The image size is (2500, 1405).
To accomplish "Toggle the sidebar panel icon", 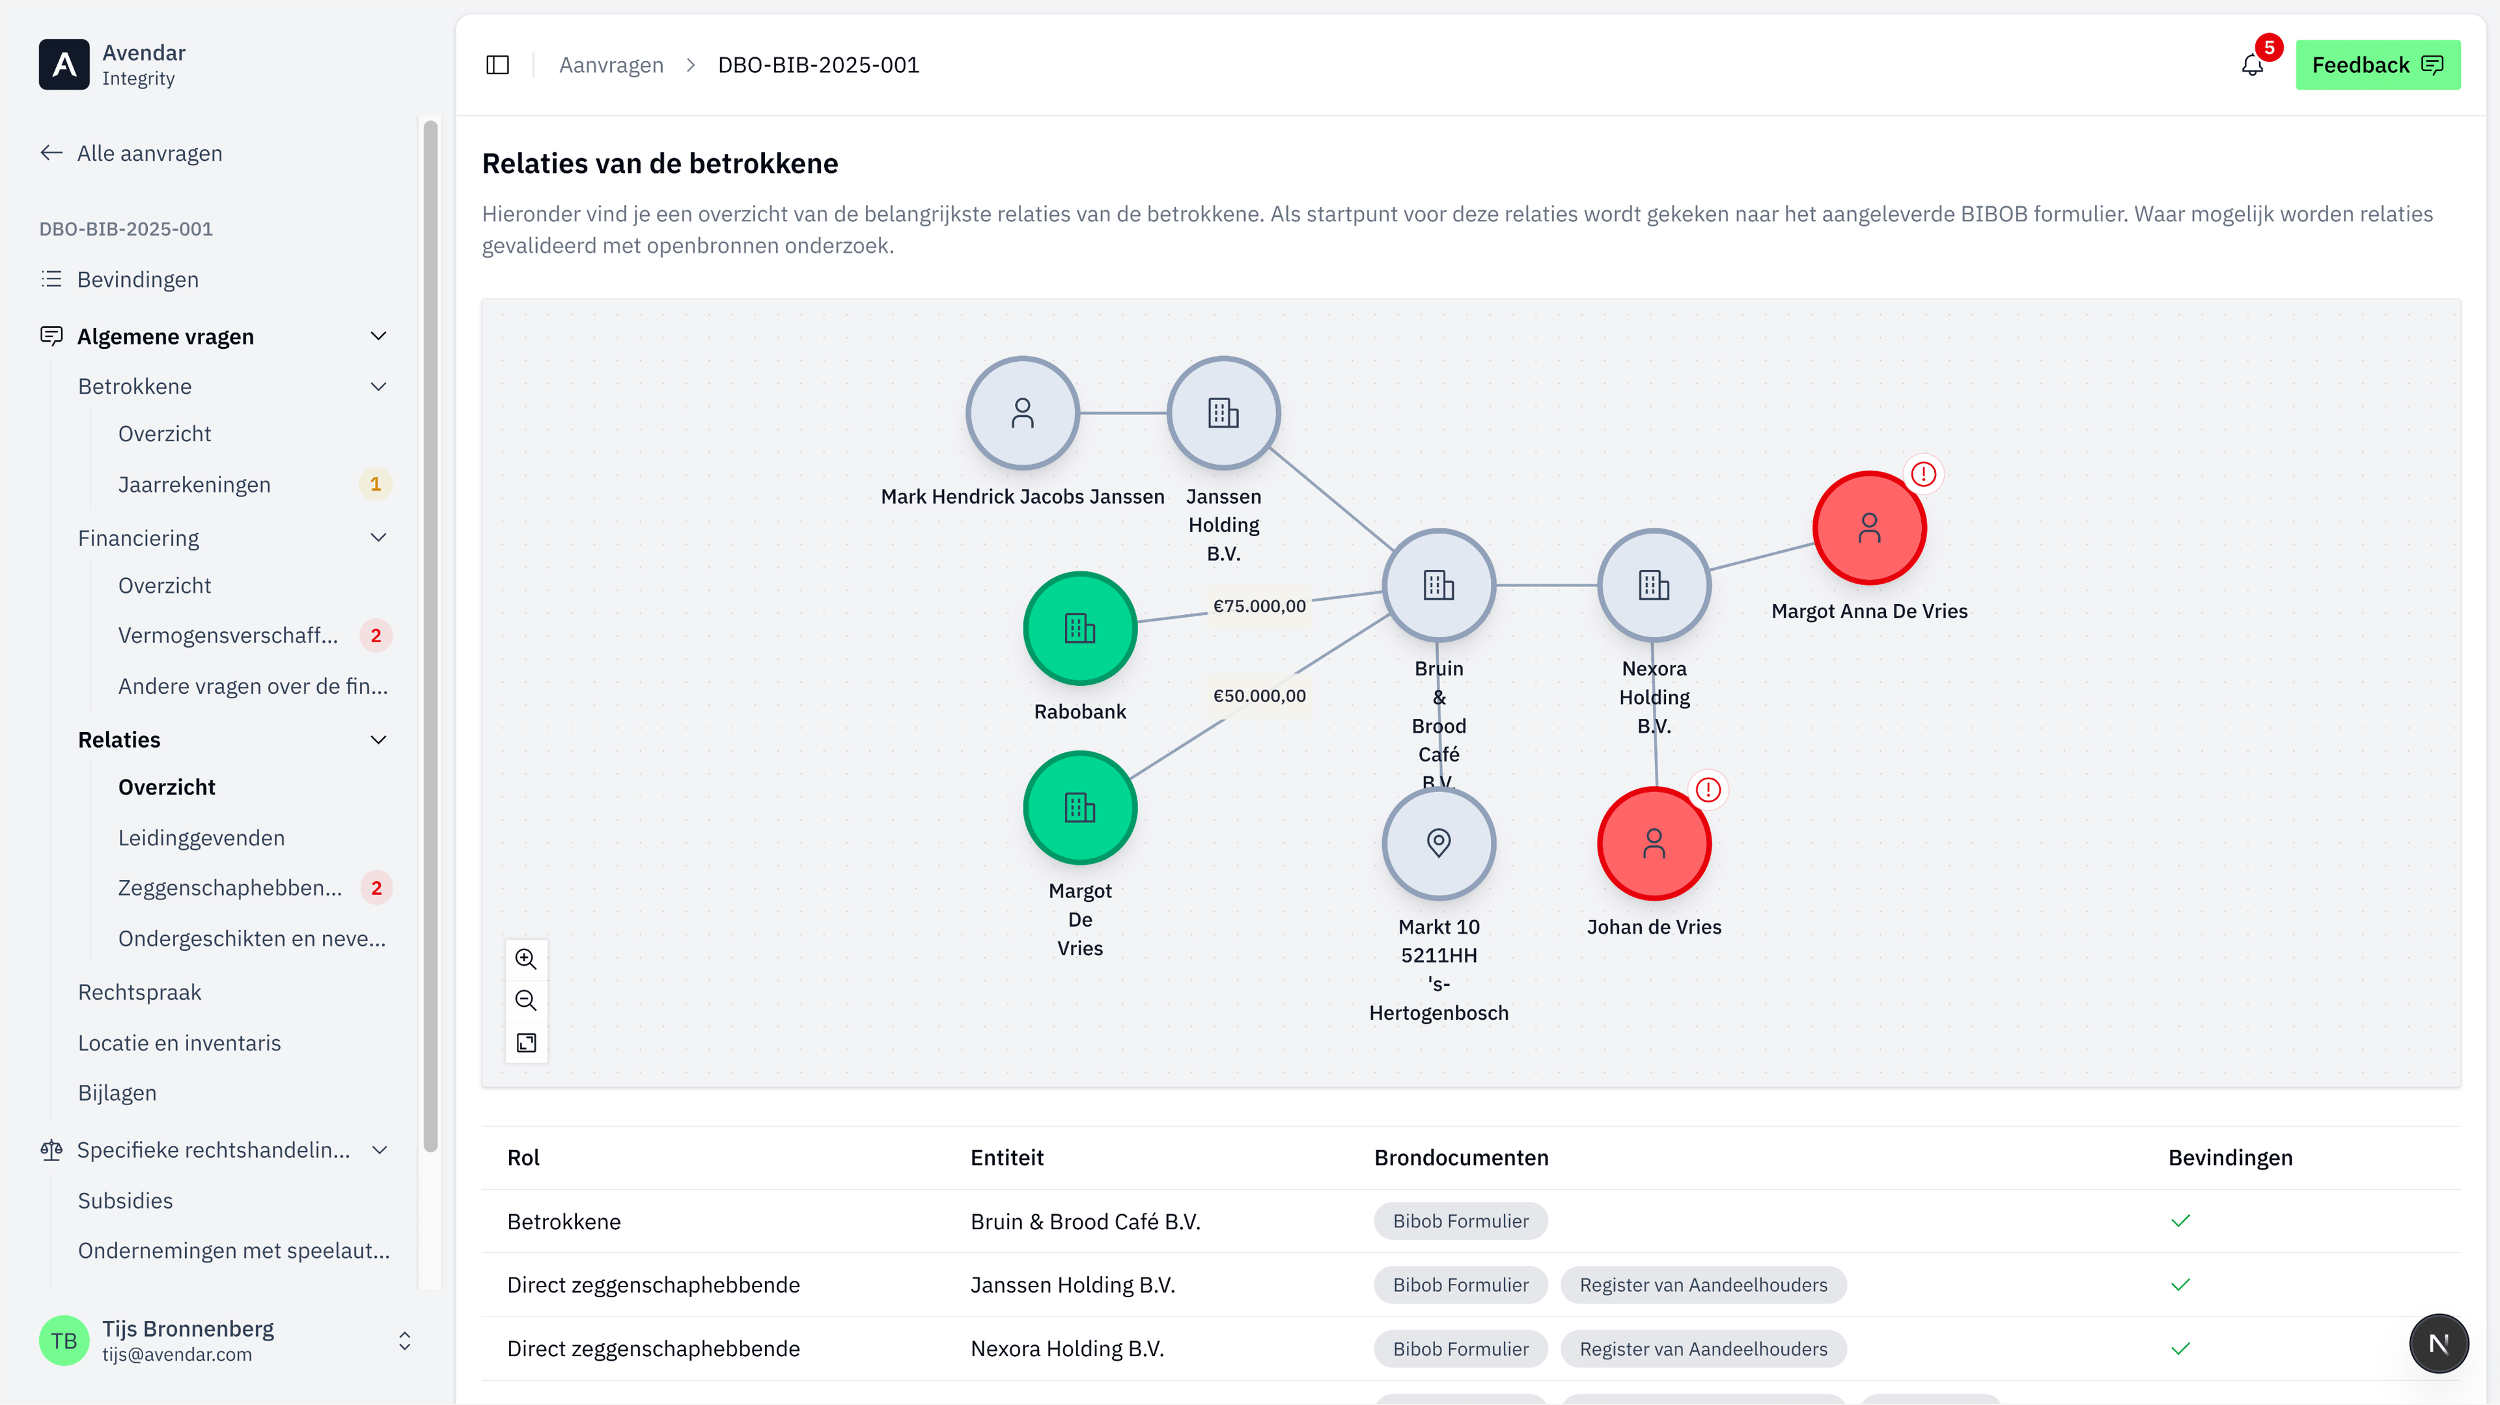I will tap(498, 65).
